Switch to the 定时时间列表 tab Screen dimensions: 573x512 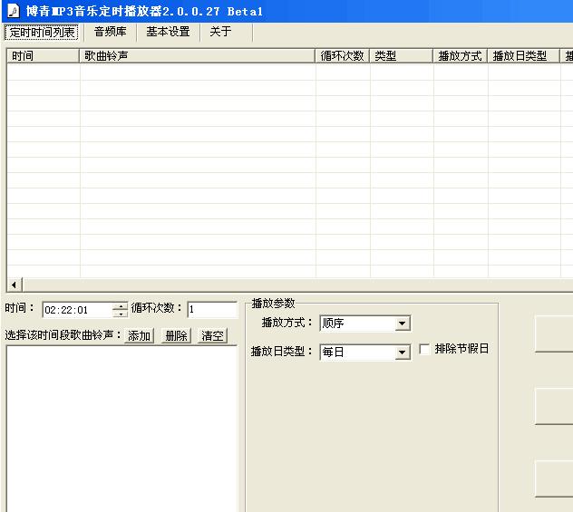click(x=43, y=32)
